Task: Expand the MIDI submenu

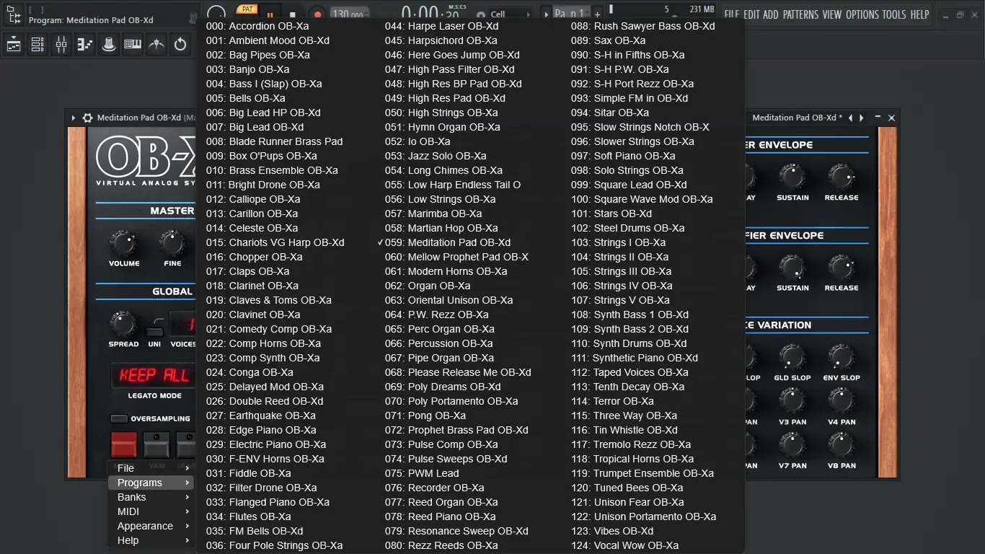Action: coord(151,511)
